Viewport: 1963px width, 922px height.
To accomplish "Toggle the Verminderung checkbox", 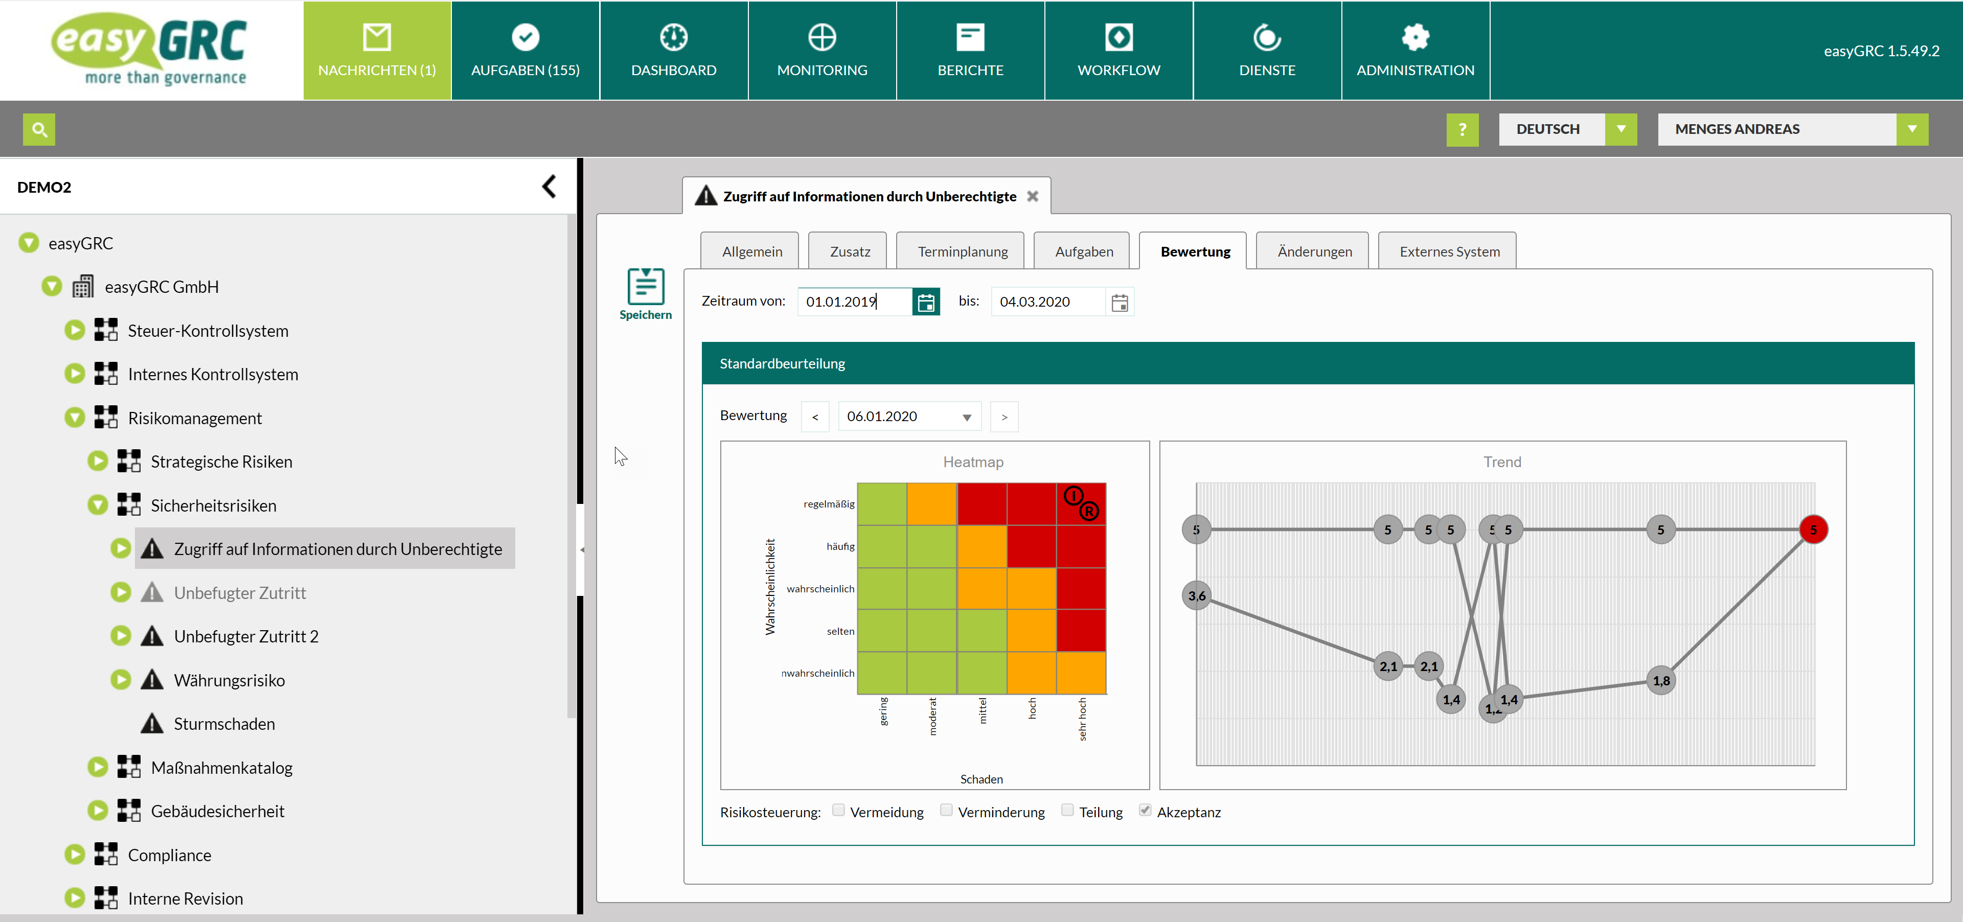I will 946,810.
